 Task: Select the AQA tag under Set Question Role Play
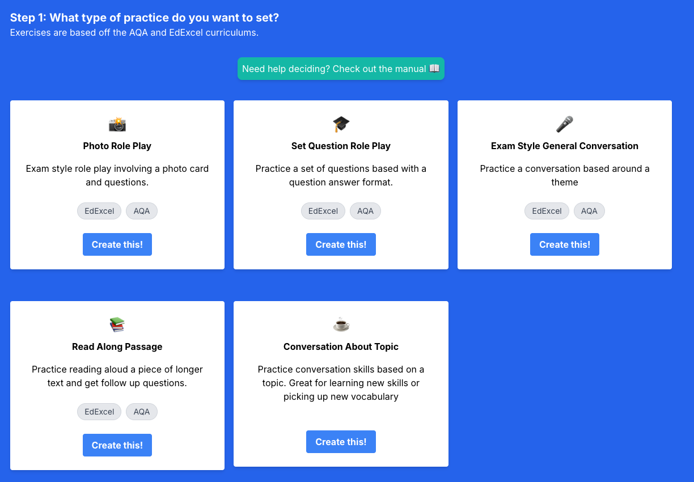click(366, 211)
